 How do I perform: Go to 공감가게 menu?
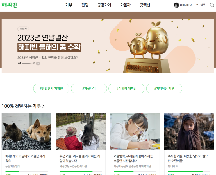104,5
